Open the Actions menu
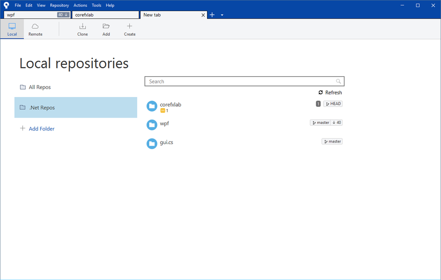The width and height of the screenshot is (441, 280). (80, 5)
